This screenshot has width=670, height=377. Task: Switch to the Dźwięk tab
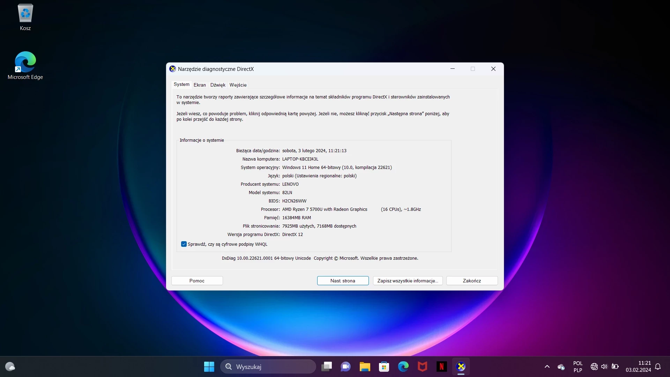point(218,85)
